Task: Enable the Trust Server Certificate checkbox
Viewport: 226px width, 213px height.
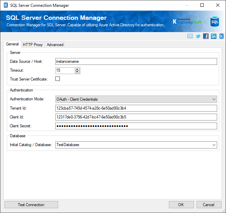Action: point(58,79)
